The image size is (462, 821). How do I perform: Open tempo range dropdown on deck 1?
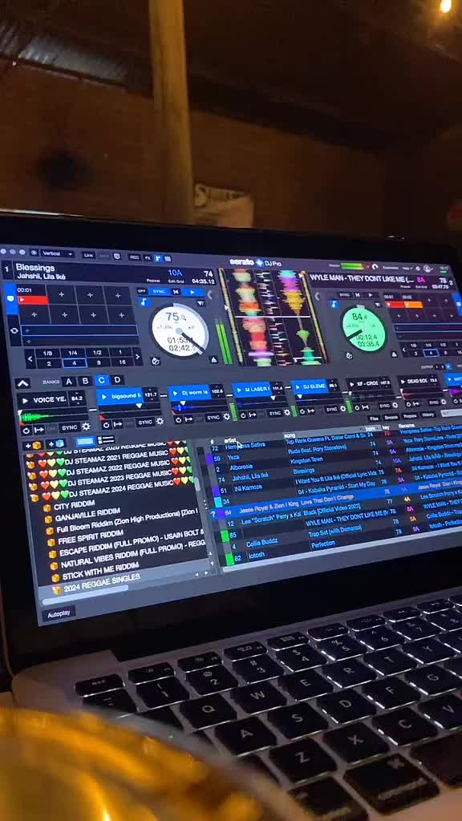200,303
